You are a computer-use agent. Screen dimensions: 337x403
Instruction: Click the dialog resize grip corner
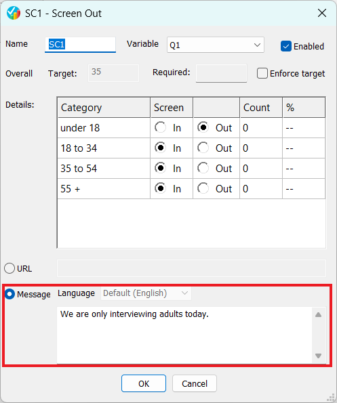[x=331, y=397]
